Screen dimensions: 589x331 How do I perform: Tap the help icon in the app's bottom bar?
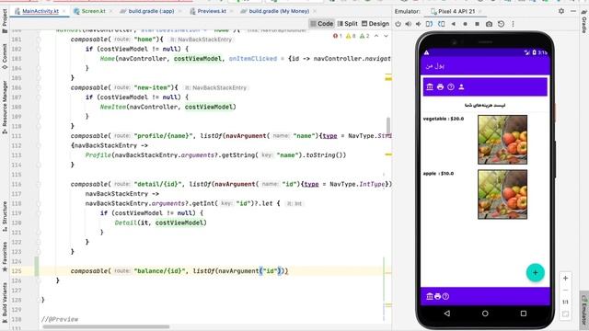445,296
